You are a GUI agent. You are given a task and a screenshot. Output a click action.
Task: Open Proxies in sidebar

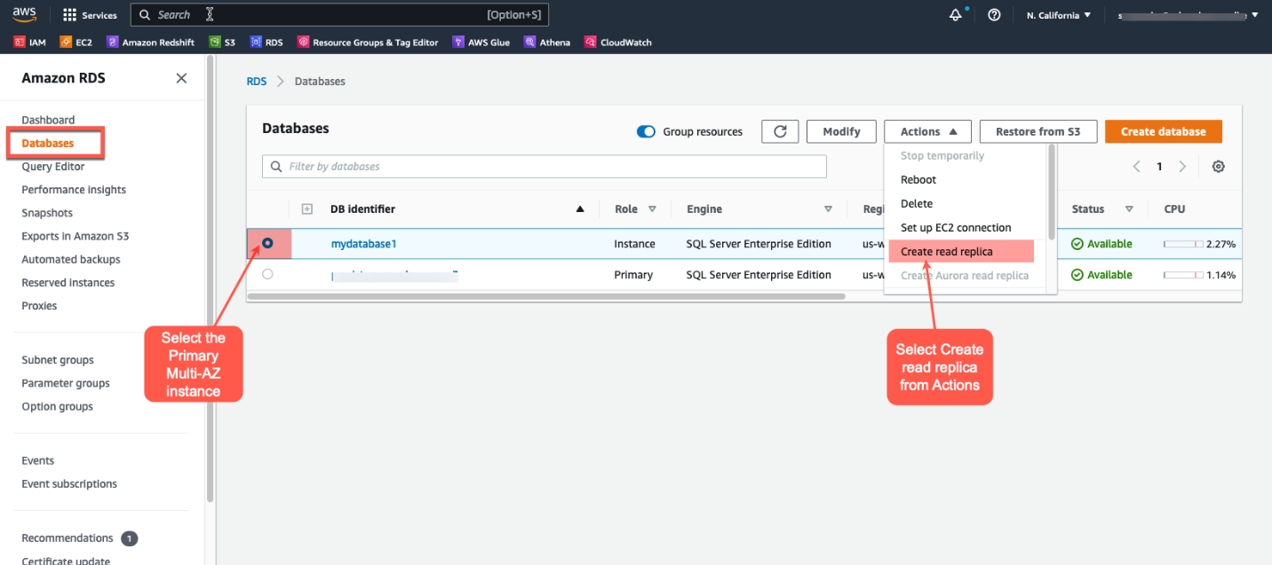click(x=39, y=305)
